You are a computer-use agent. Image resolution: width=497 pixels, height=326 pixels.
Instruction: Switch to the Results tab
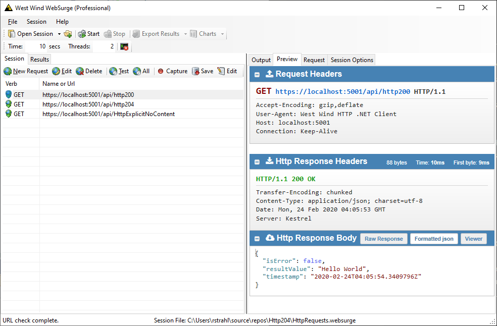(39, 59)
